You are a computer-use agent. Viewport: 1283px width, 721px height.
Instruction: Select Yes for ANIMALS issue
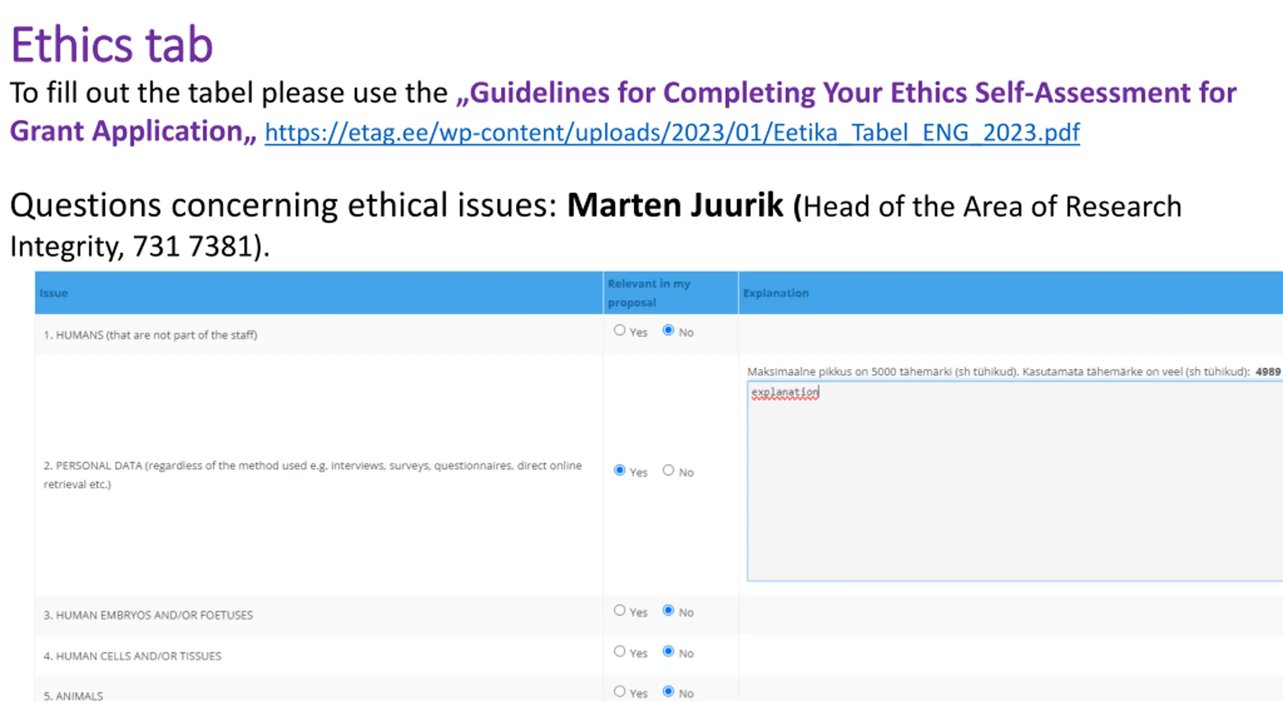620,691
